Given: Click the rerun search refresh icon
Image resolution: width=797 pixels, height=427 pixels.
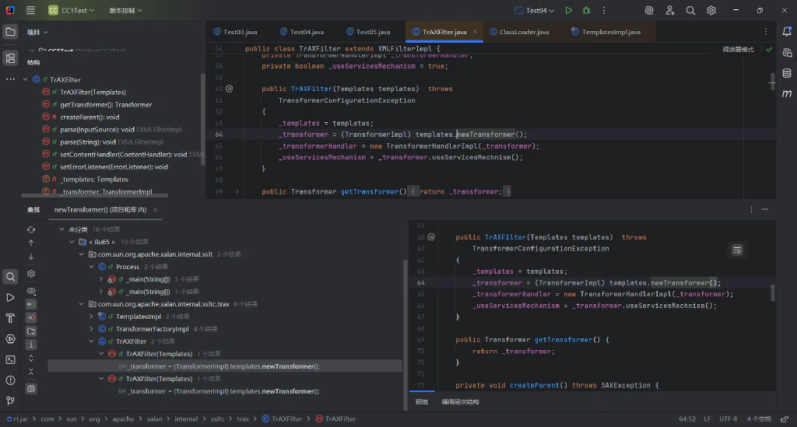Looking at the screenshot, I should (31, 229).
